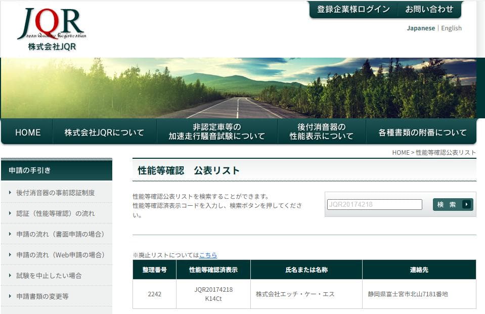The image size is (485, 314).
Task: Open 後付消音器の性能表示について menu
Action: (x=321, y=131)
